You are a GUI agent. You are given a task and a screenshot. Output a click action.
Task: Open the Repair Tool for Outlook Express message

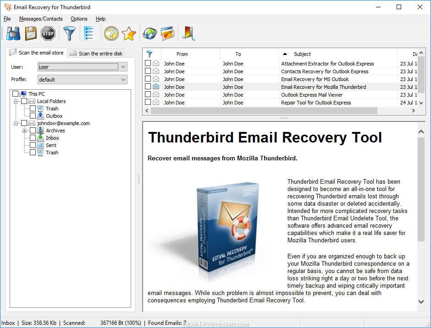(x=316, y=103)
